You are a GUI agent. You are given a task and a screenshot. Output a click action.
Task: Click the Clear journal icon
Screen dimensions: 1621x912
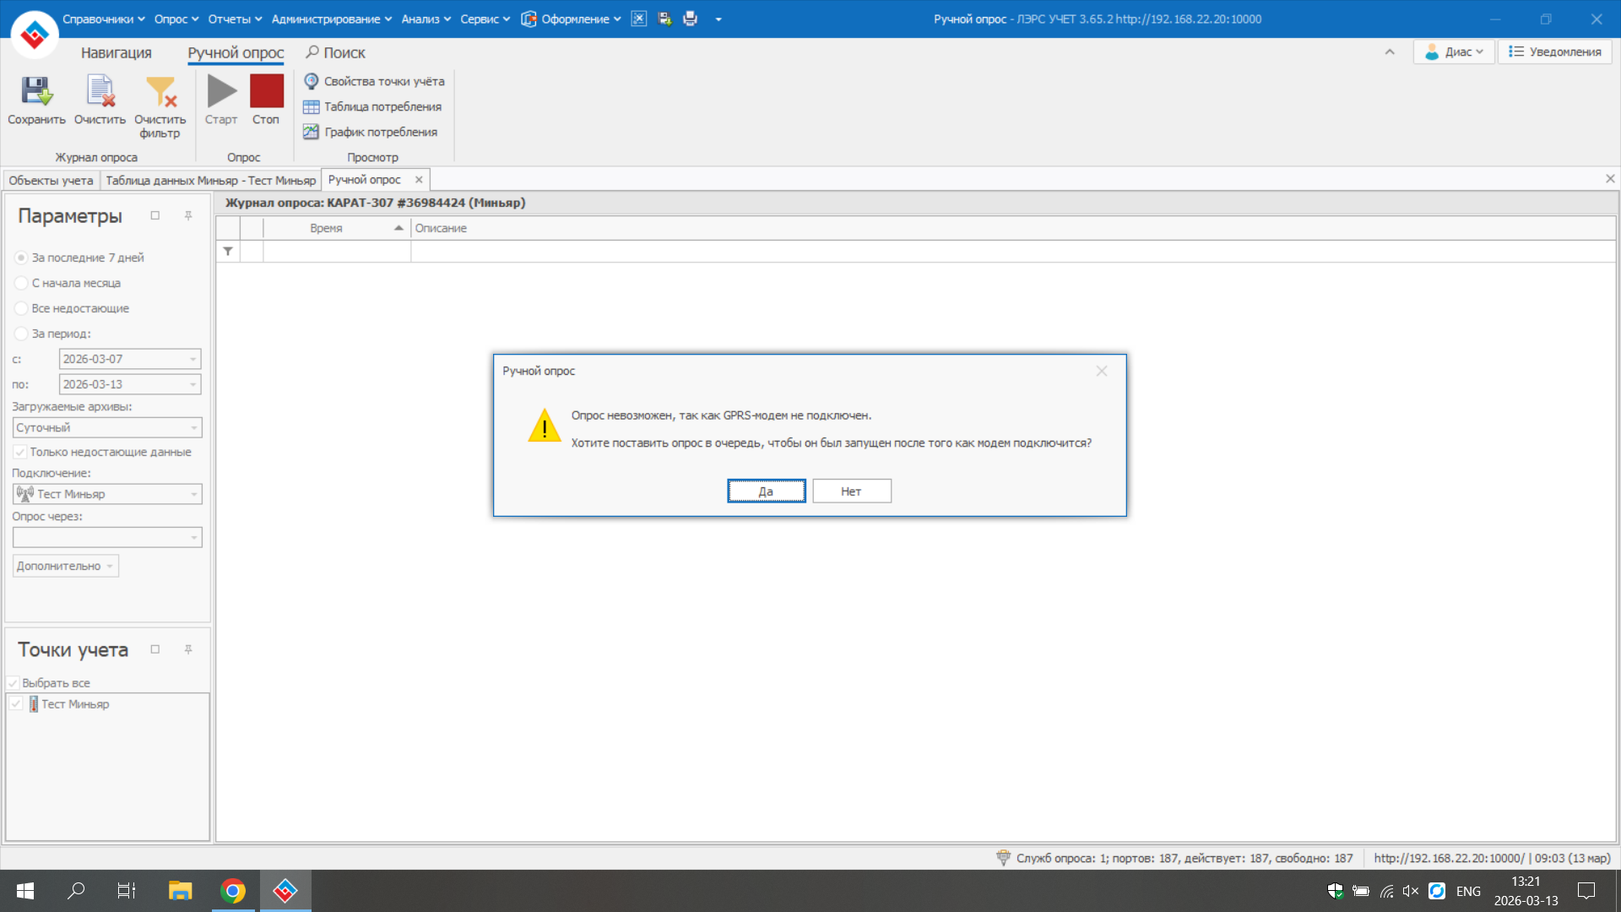100,91
